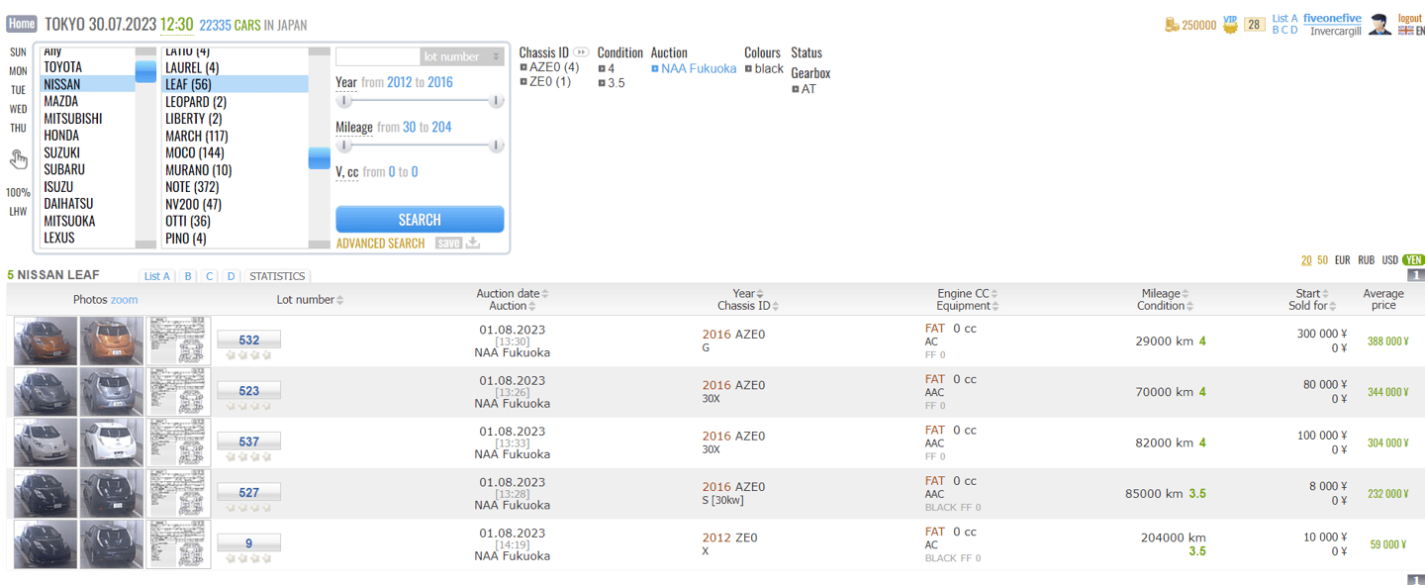This screenshot has height=585, width=1425.
Task: Toggle AZE0 (4) chassis filter
Action: coord(549,67)
